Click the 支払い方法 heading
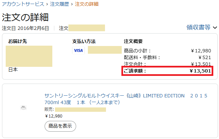Viewport: 219px width, 139px height. [x=84, y=41]
